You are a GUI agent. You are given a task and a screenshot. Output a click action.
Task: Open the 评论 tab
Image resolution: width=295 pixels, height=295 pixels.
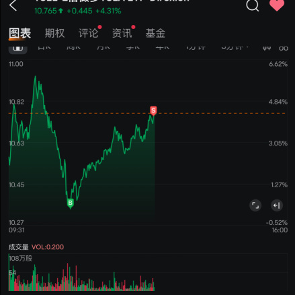[88, 33]
